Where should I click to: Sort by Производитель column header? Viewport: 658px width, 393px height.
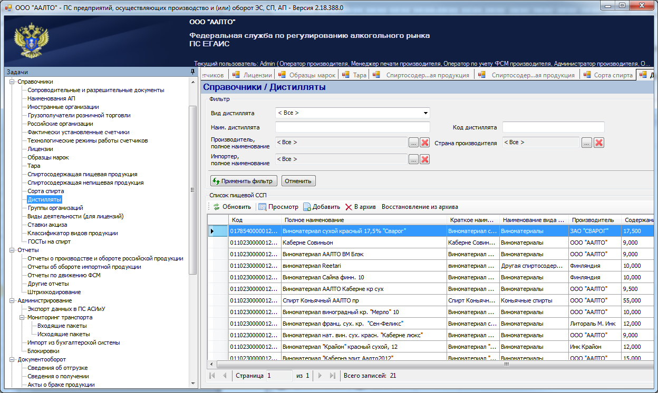595,220
